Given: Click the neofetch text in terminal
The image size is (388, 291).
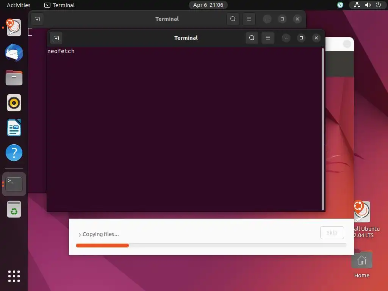Looking at the screenshot, I should tap(61, 51).
